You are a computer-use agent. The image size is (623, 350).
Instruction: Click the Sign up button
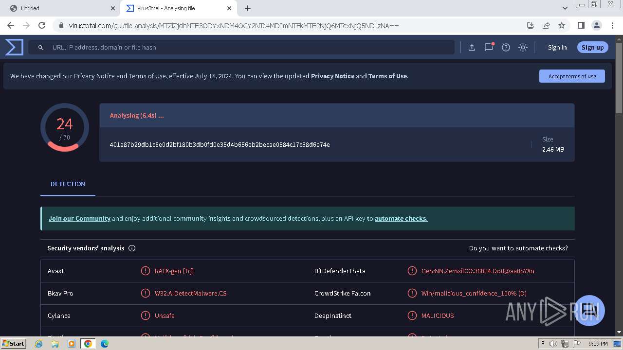[592, 47]
